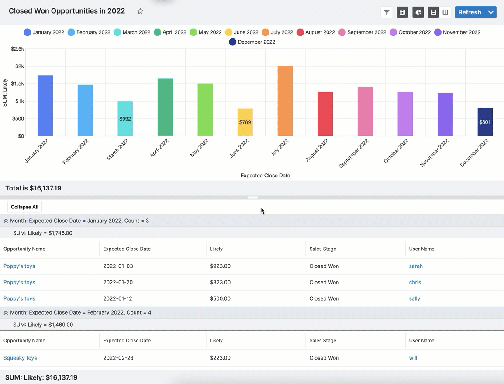
Task: Click the Refresh button
Action: click(x=469, y=12)
